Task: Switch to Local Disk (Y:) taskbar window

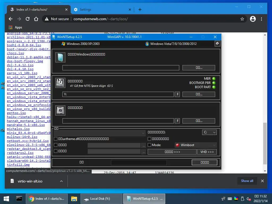Action: pyautogui.click(x=102, y=199)
